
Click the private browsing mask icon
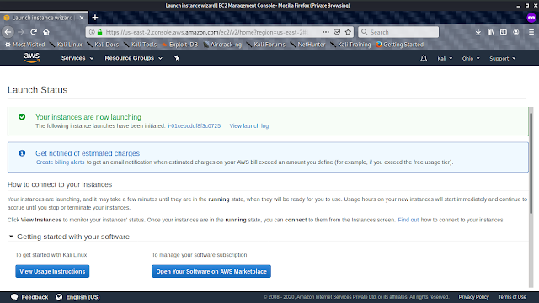point(531,18)
